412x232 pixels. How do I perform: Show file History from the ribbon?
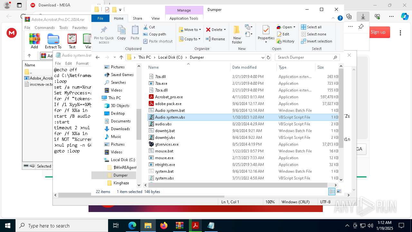(x=286, y=41)
